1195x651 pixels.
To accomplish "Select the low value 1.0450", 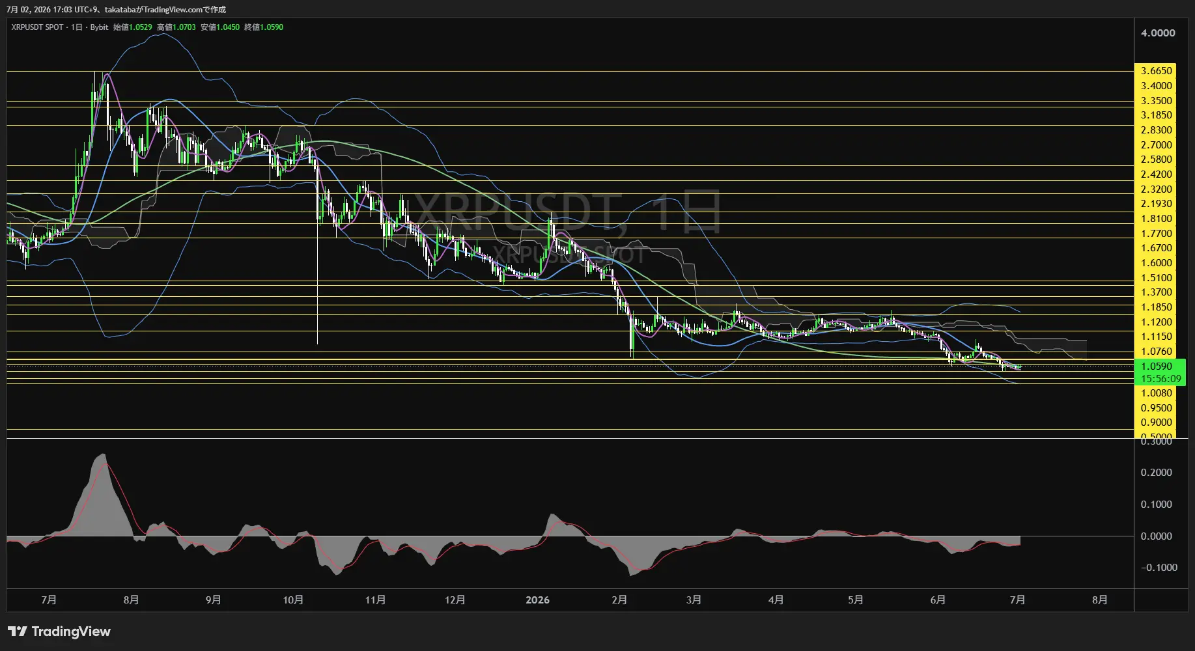I will click(x=228, y=27).
